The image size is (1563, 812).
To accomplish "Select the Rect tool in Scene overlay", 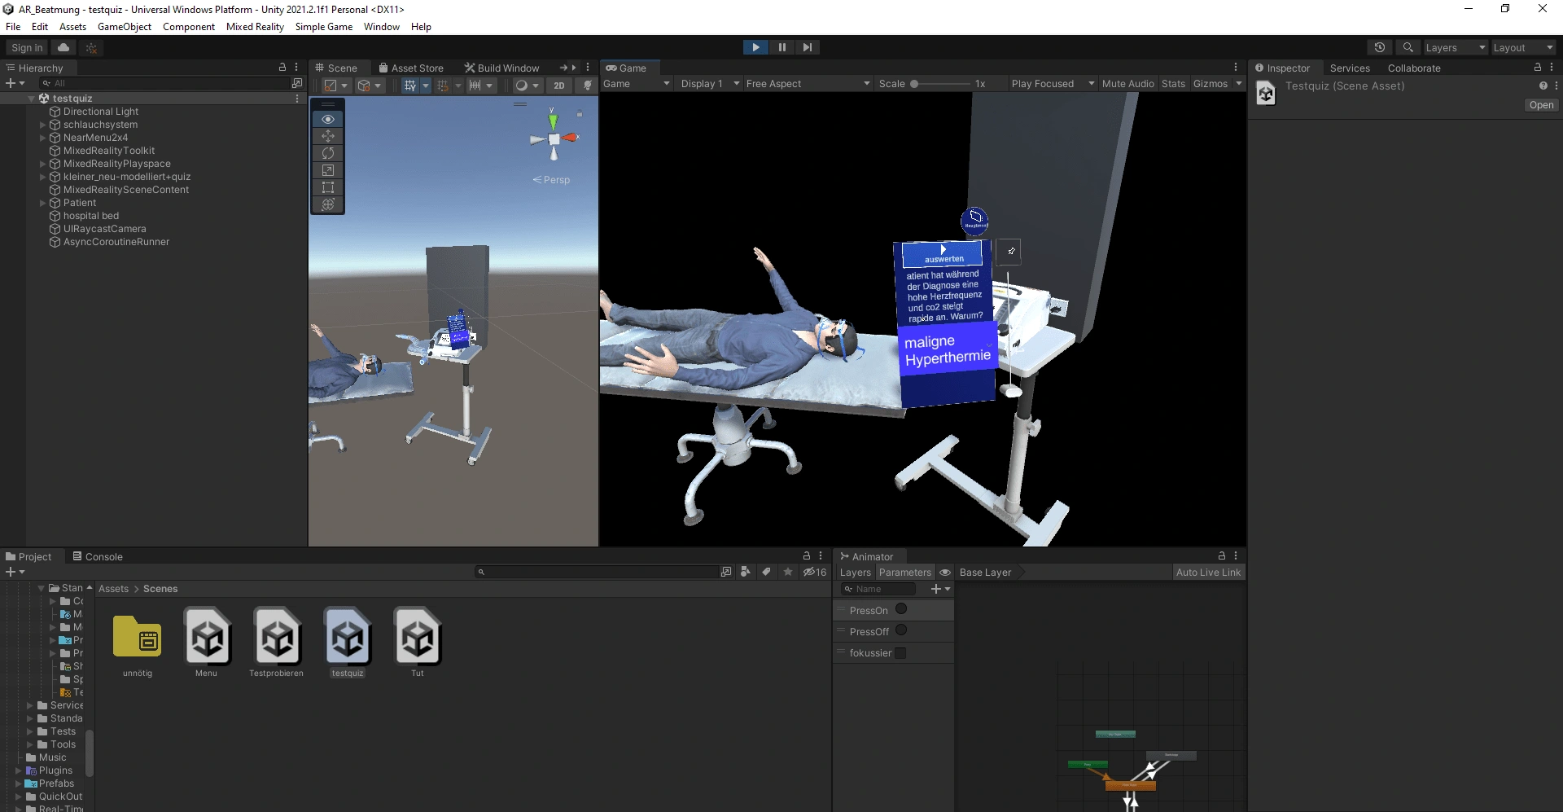I will 328,187.
